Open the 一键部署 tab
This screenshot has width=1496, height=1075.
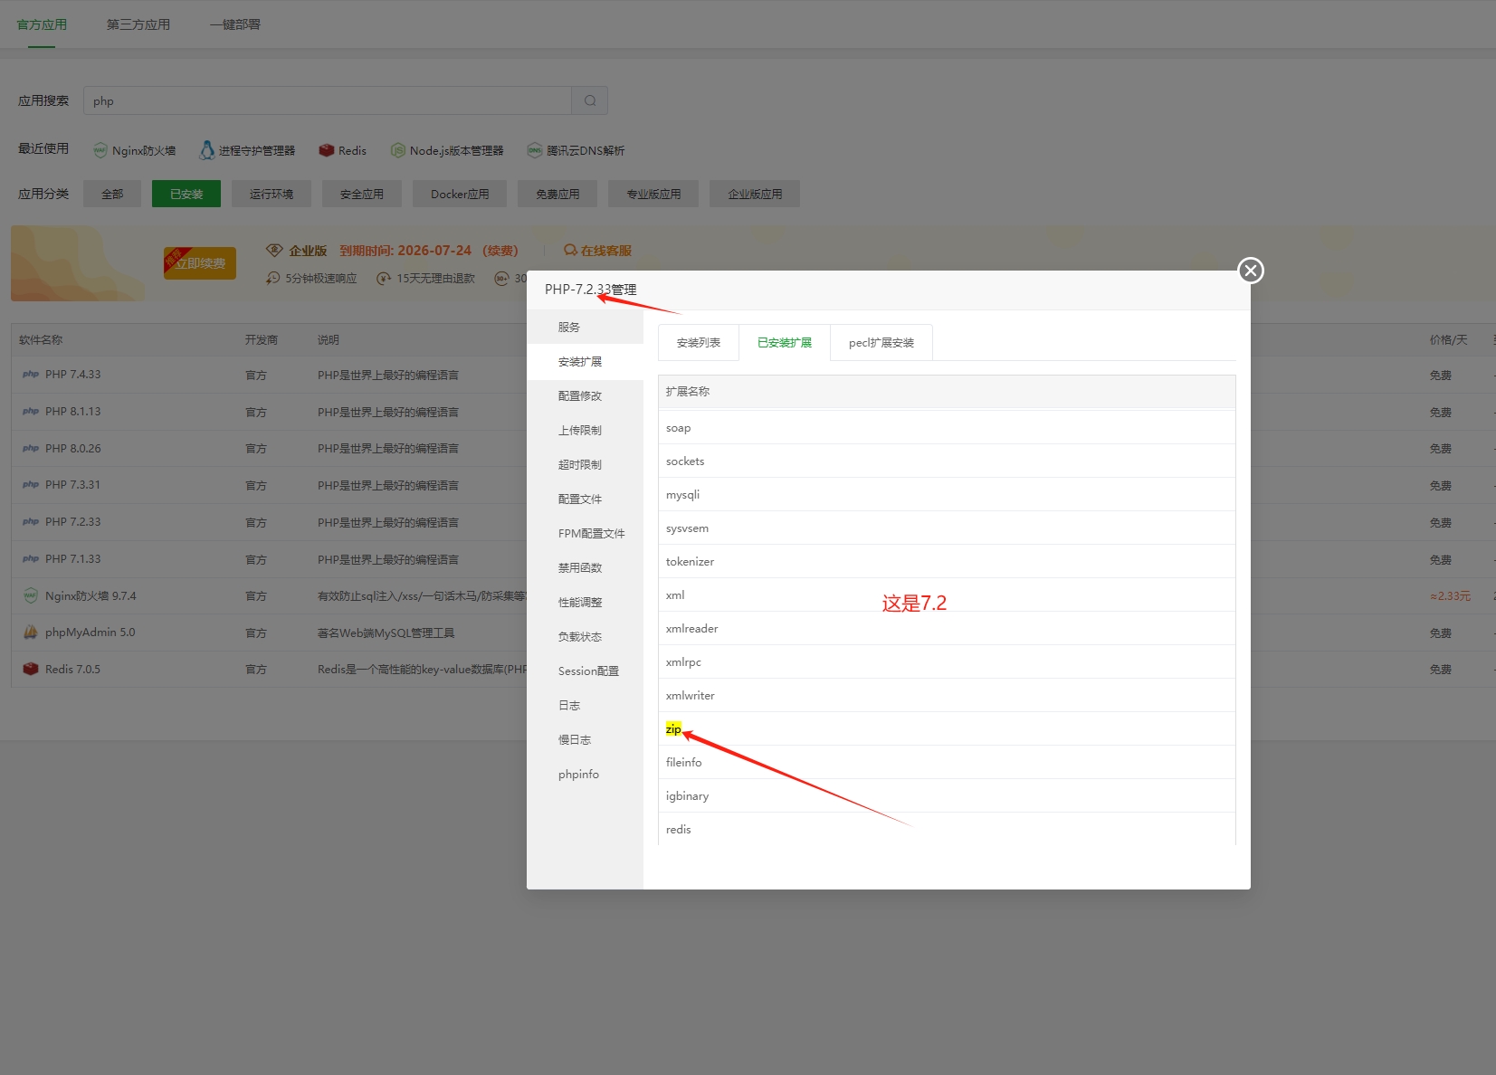(x=235, y=24)
